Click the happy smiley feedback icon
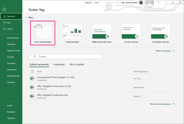Image resolution: width=184 pixels, height=124 pixels. coord(147,2)
